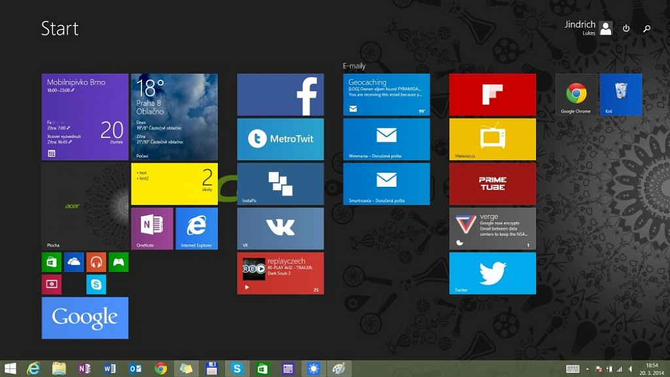Open the Sticky Notes taskbar icon
This screenshot has height=377, width=670.
tap(186, 369)
